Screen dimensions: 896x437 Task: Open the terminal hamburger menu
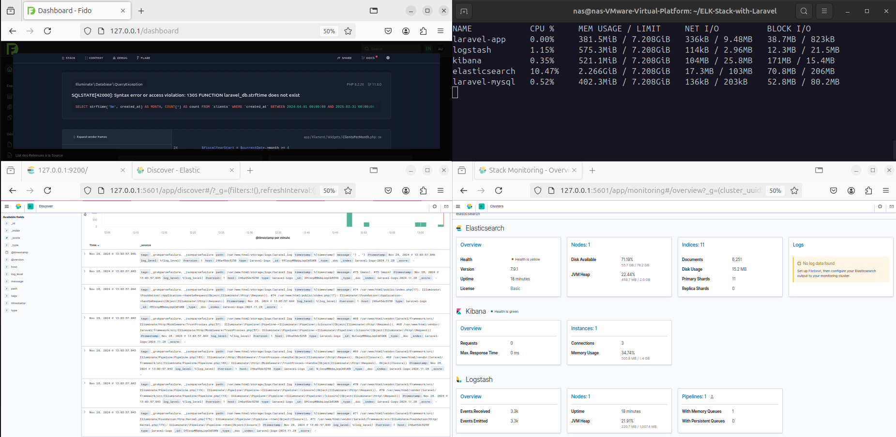tap(824, 11)
